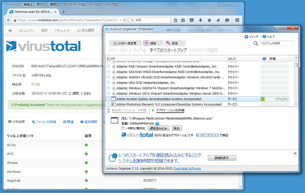
Task: Select 分析結果 tab on VirusTotal page
Action: point(17,122)
